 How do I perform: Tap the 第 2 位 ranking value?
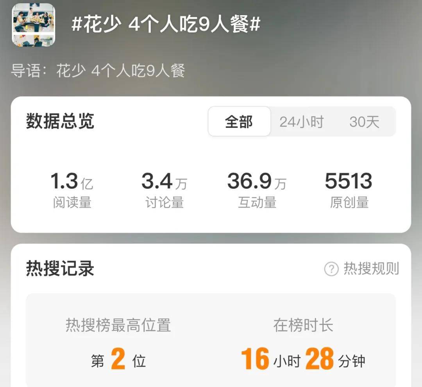pyautogui.click(x=118, y=359)
